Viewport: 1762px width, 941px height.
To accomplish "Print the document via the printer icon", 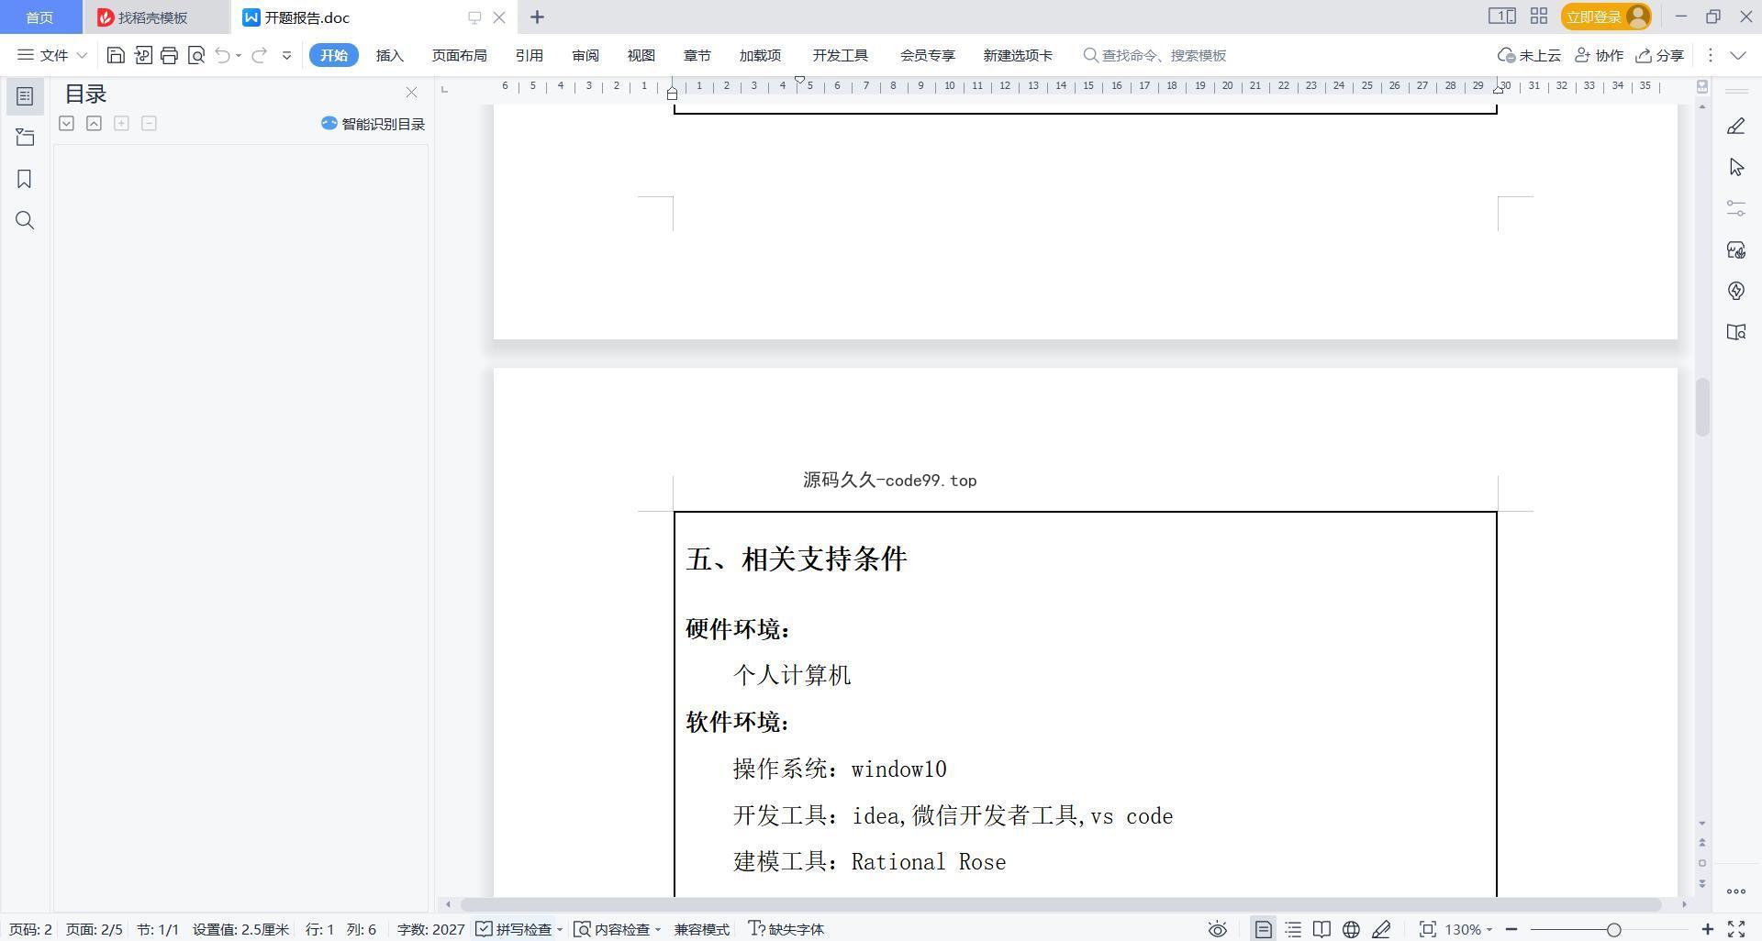I will [169, 55].
